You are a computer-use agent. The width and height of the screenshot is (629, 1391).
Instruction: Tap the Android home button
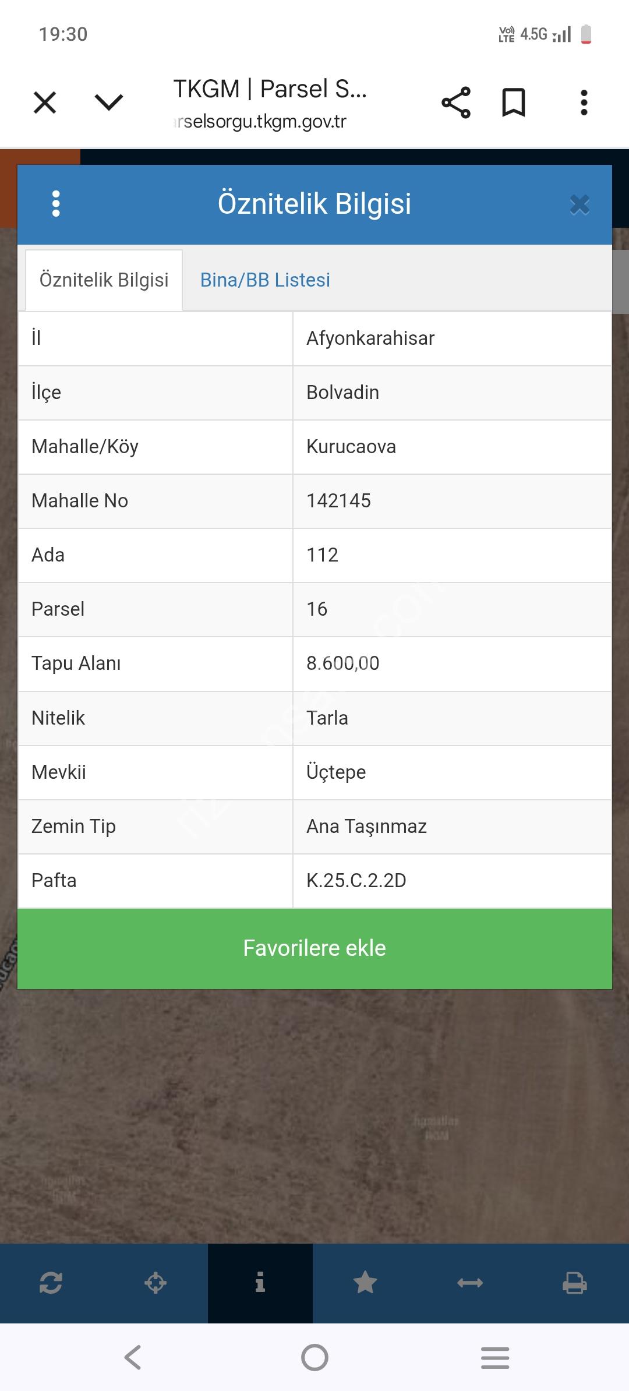(314, 1357)
